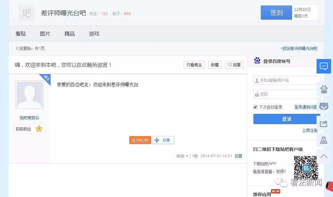Image resolution: width=333 pixels, height=197 pixels.
Task: Click 差评师曝光台吧 forum title
Action: pos(64,13)
